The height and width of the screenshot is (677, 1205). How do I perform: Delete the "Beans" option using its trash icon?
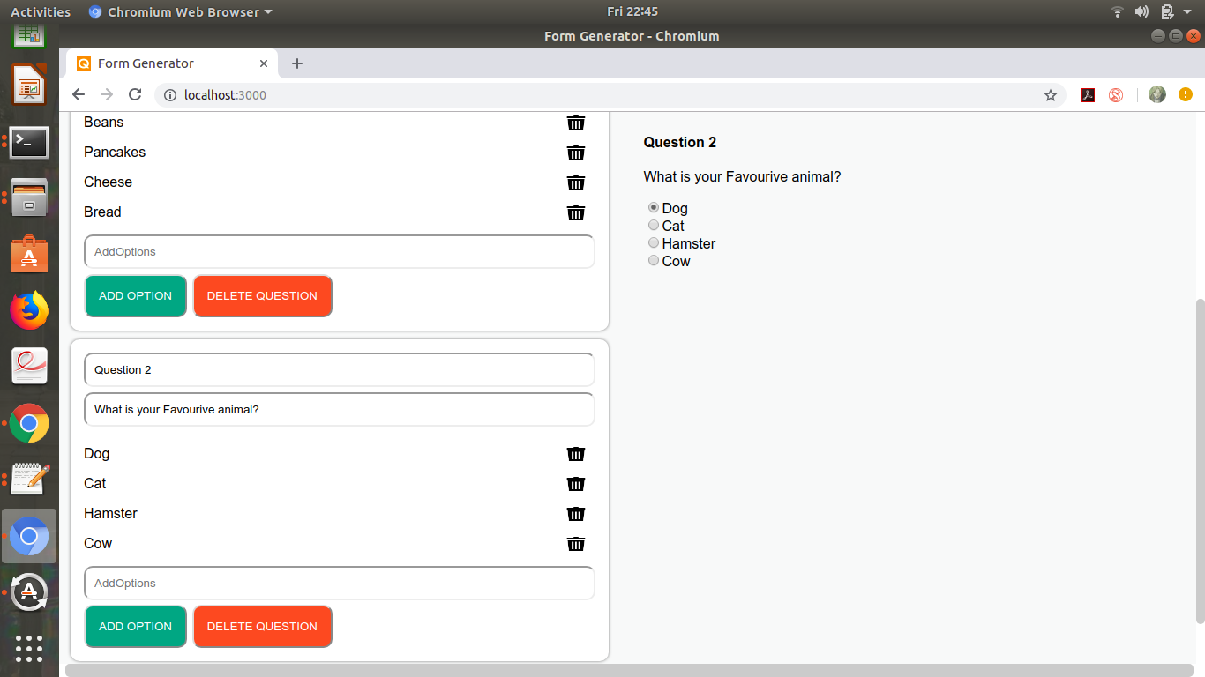(576, 123)
